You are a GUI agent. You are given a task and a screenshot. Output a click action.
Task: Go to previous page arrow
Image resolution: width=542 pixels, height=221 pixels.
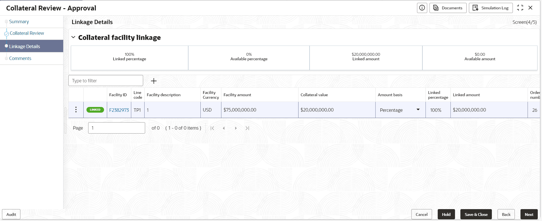tap(224, 128)
